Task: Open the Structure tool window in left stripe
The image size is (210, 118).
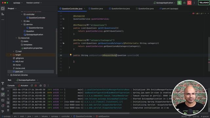Action: [3, 14]
